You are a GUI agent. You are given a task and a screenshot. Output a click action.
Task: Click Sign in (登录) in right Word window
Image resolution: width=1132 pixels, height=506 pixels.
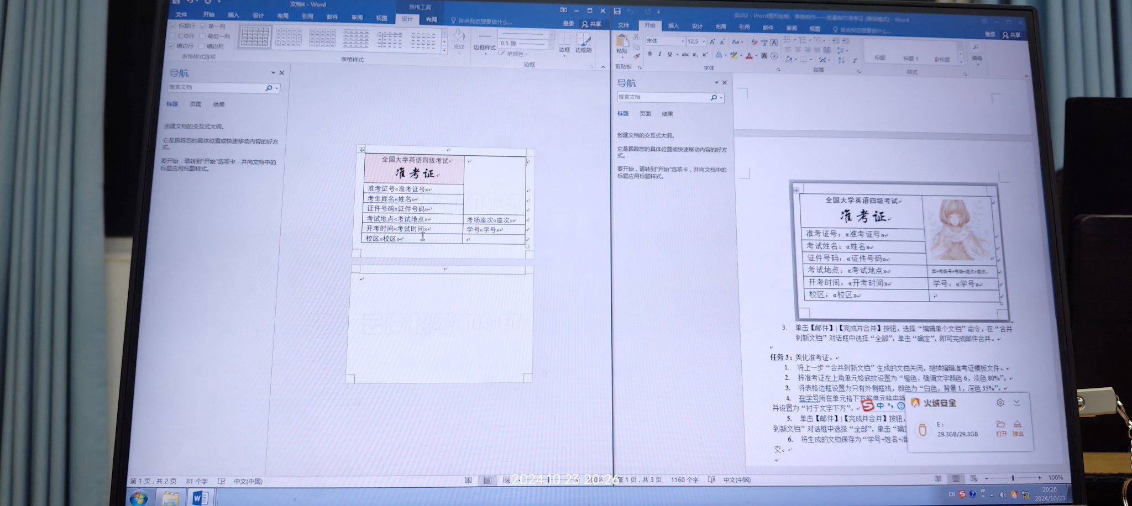[989, 34]
